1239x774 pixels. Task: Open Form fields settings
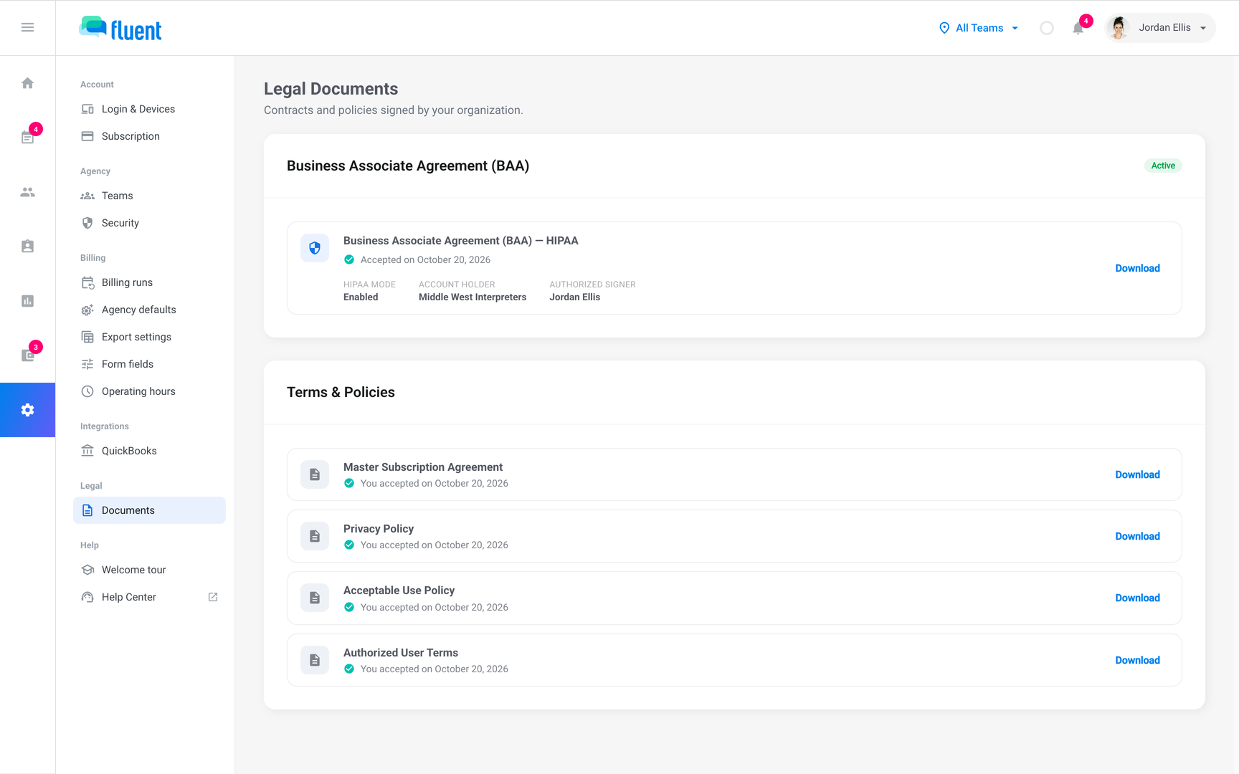(x=149, y=364)
